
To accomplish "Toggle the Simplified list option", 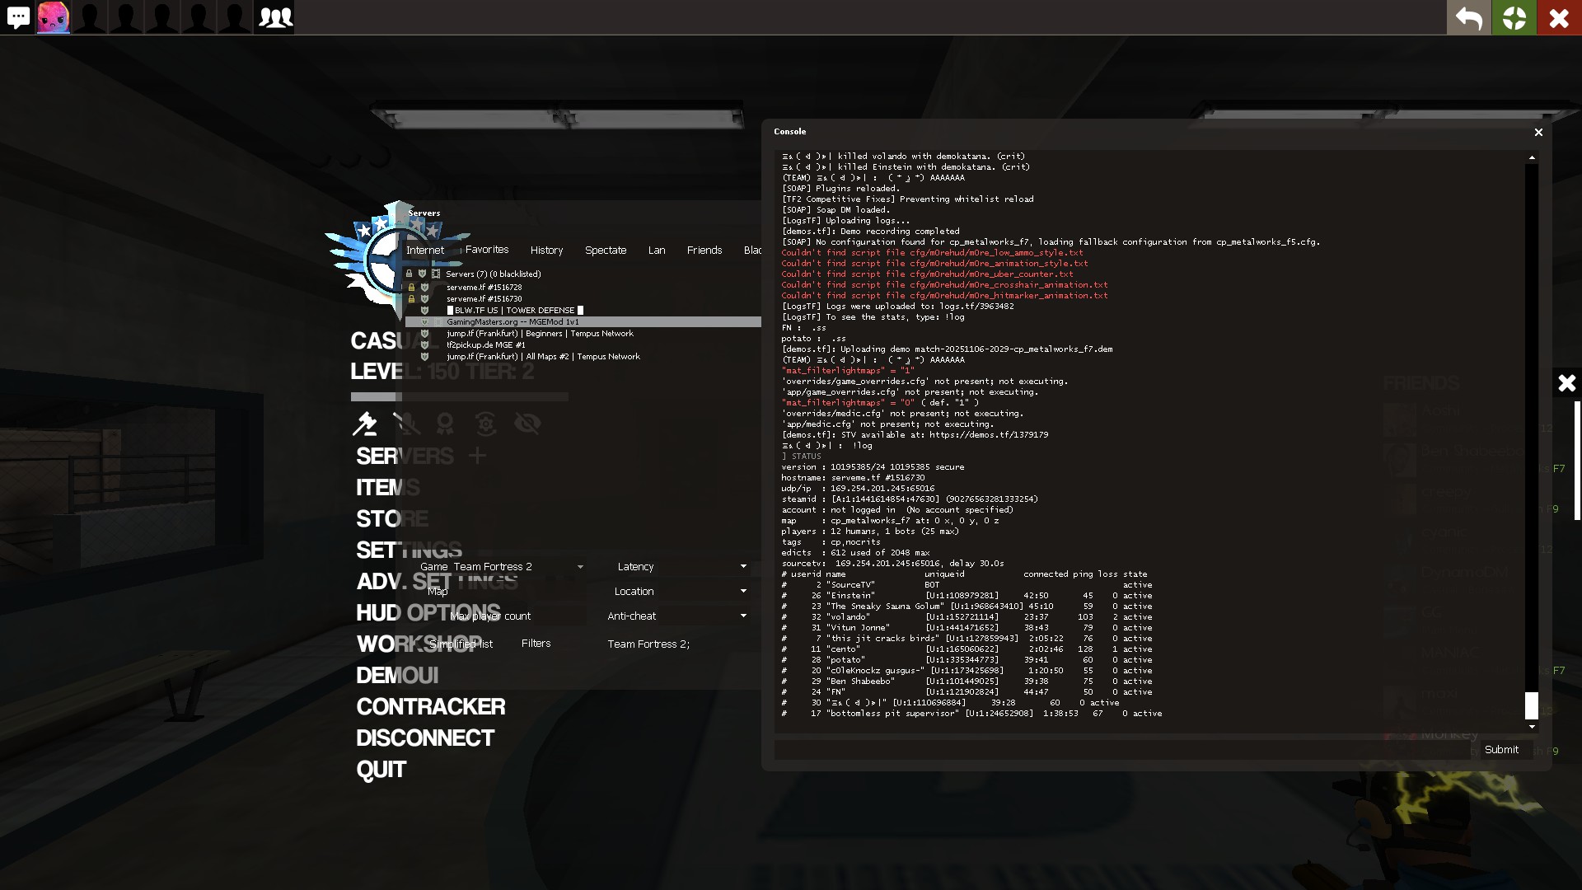I will [461, 644].
